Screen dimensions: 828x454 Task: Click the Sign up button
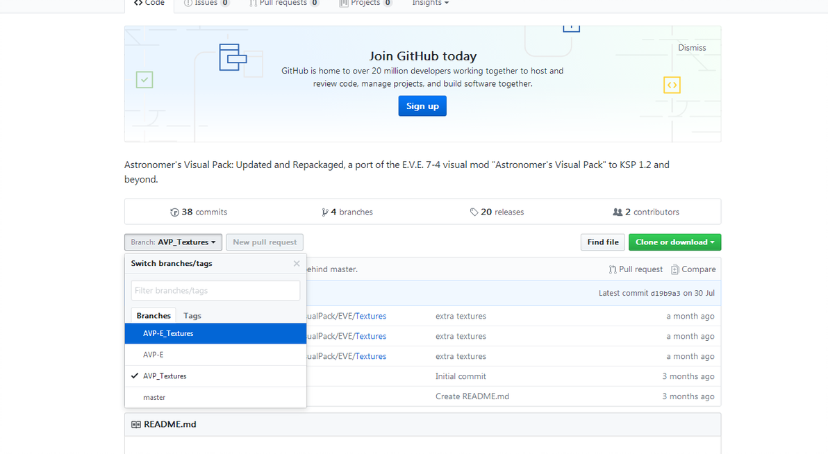point(422,106)
